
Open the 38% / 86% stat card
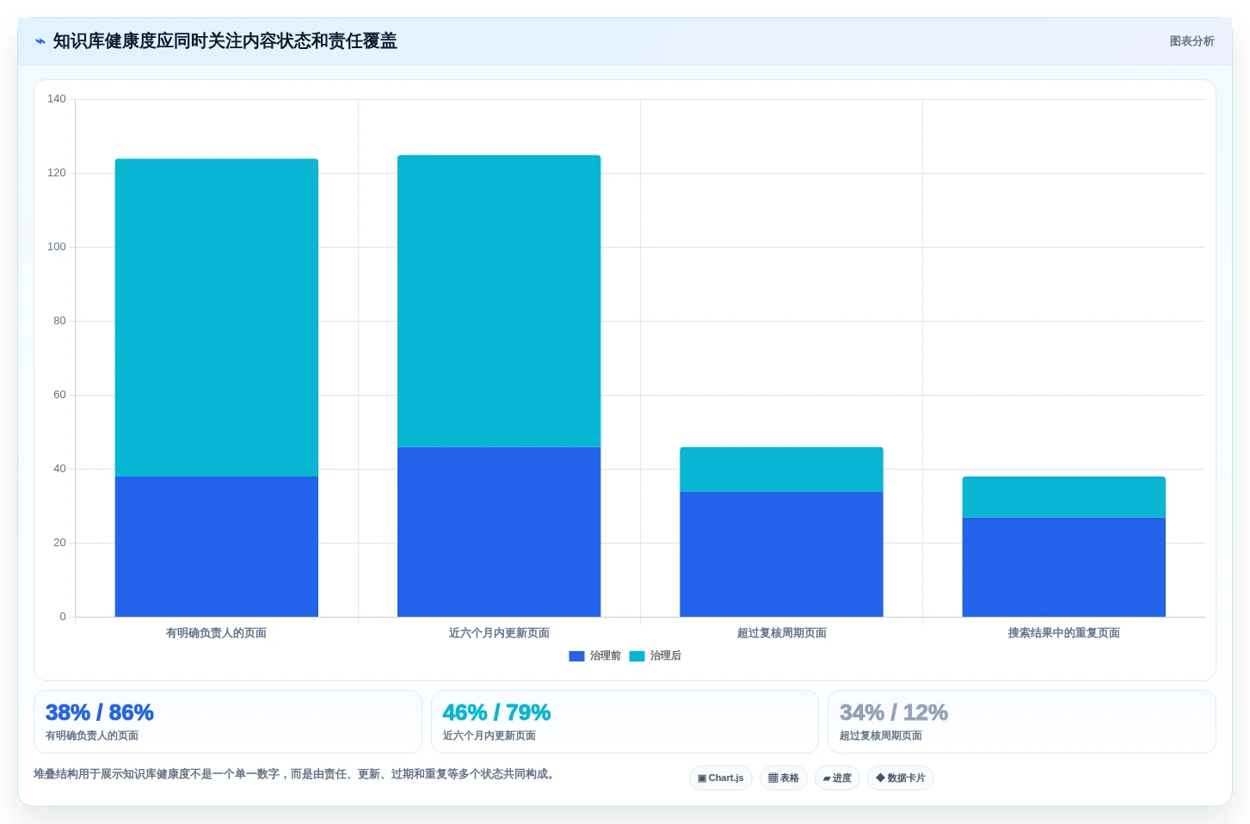tap(228, 722)
